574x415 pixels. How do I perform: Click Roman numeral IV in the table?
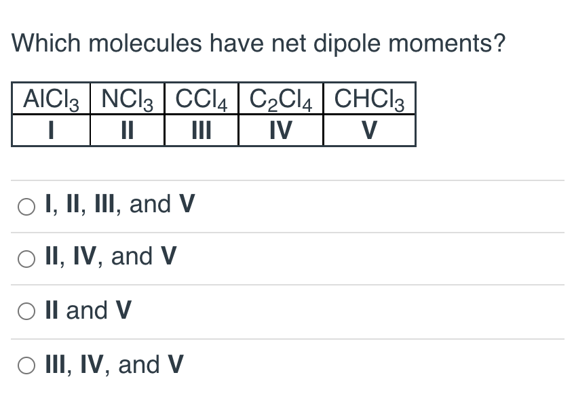[x=280, y=130]
